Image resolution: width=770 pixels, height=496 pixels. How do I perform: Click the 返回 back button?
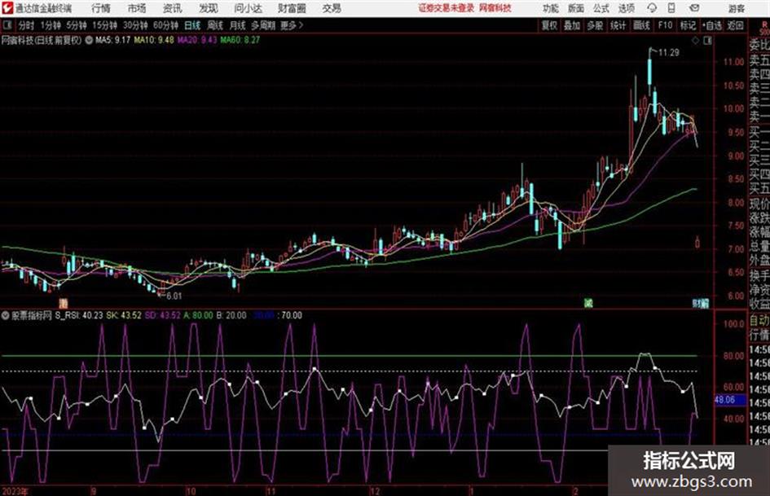[x=735, y=25]
